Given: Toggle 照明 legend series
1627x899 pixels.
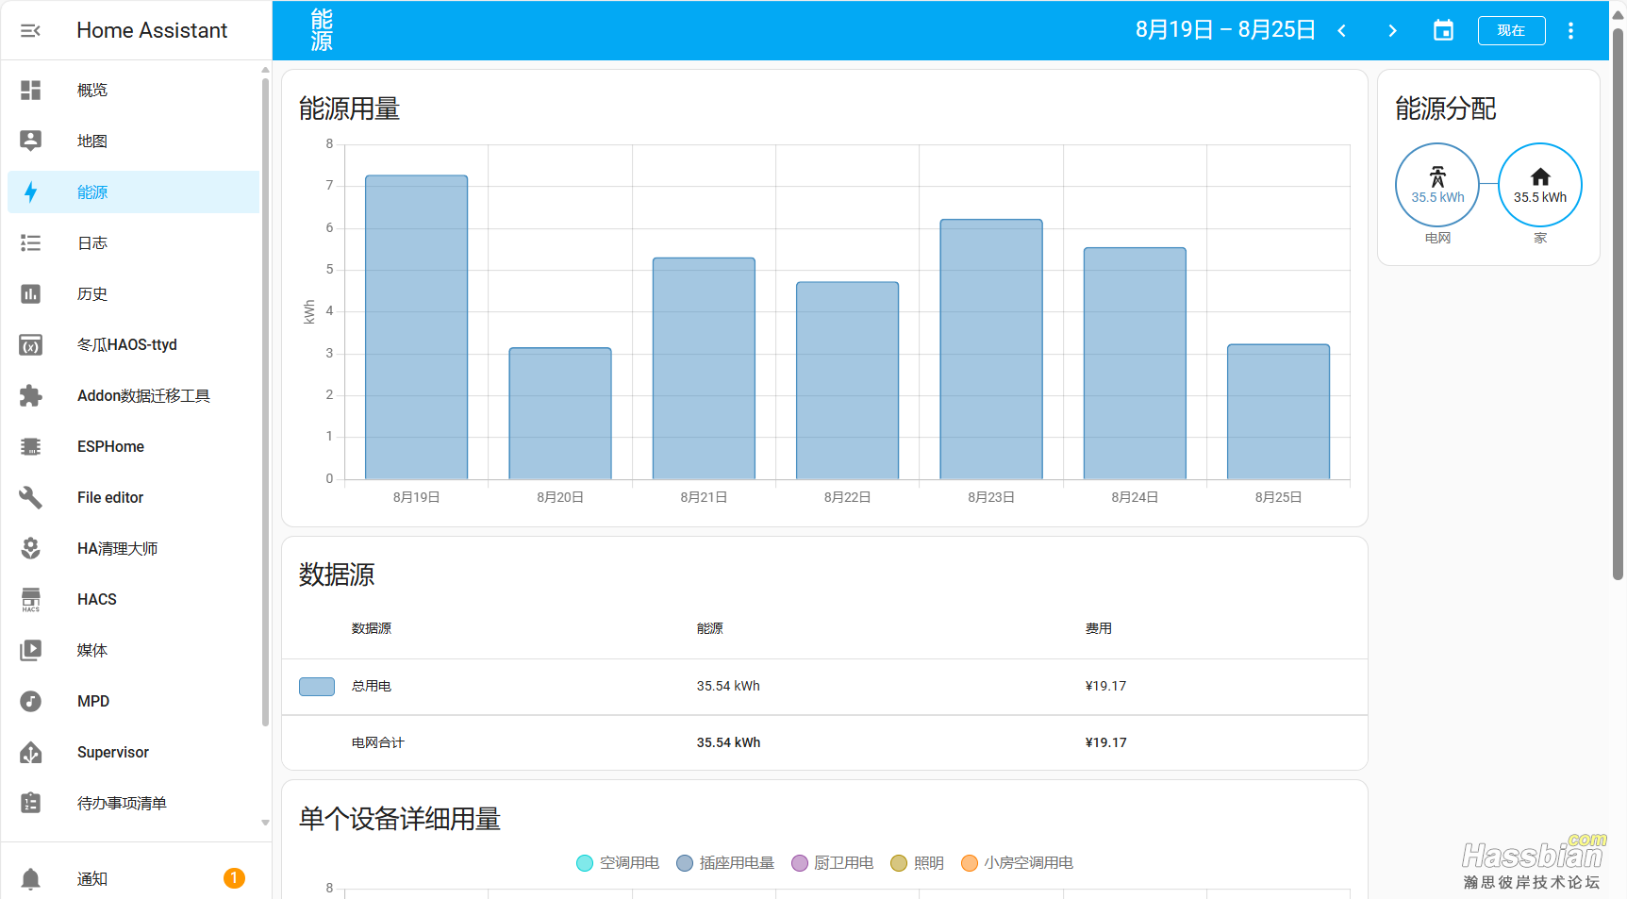Looking at the screenshot, I should coord(918,862).
